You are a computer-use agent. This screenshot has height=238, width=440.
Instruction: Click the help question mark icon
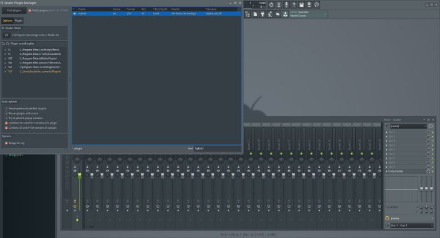pyautogui.click(x=294, y=5)
